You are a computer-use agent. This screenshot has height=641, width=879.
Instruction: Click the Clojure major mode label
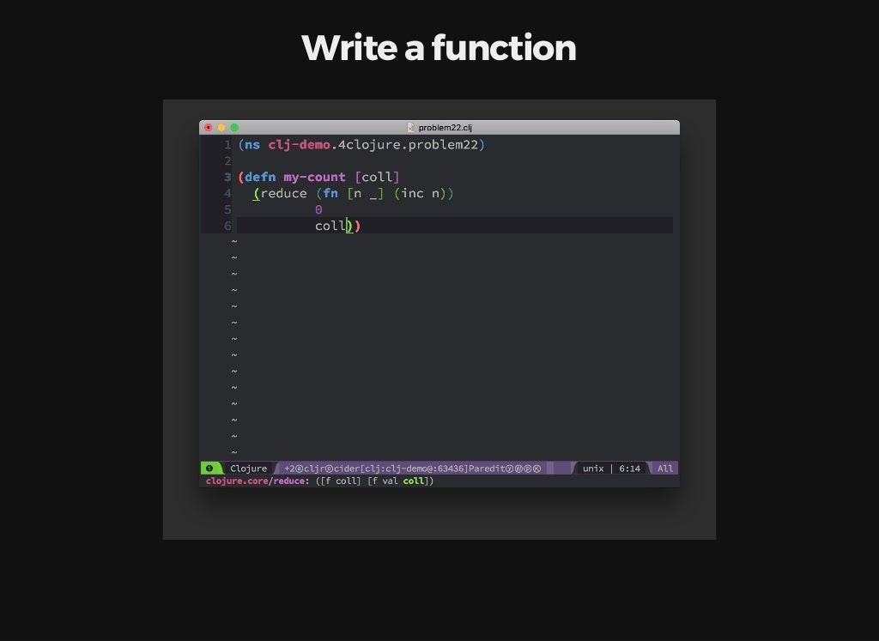(x=248, y=469)
